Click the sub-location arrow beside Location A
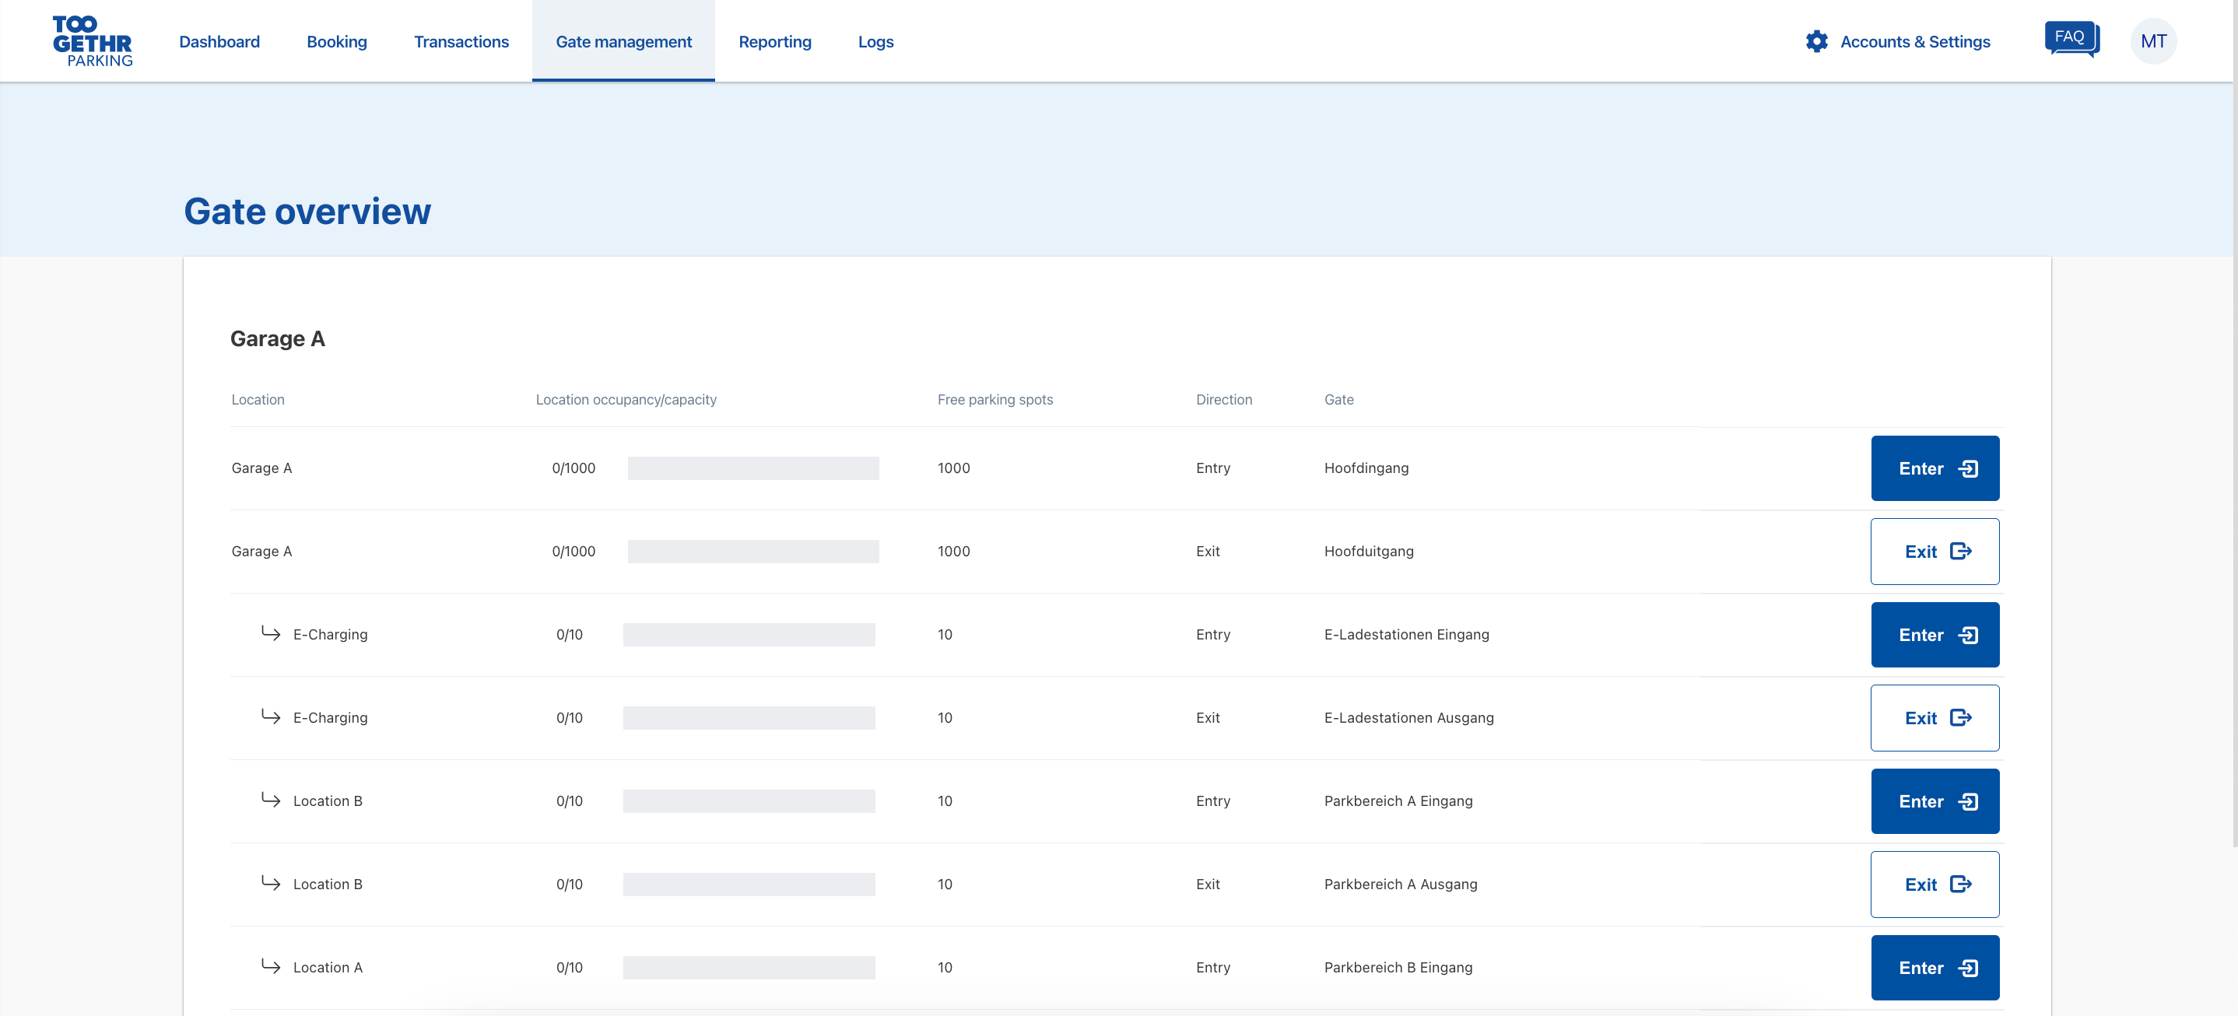 (x=271, y=966)
